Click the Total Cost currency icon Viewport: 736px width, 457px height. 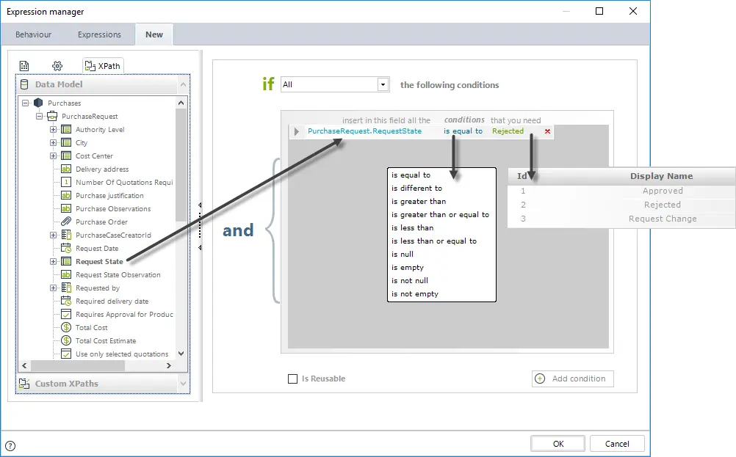66,328
